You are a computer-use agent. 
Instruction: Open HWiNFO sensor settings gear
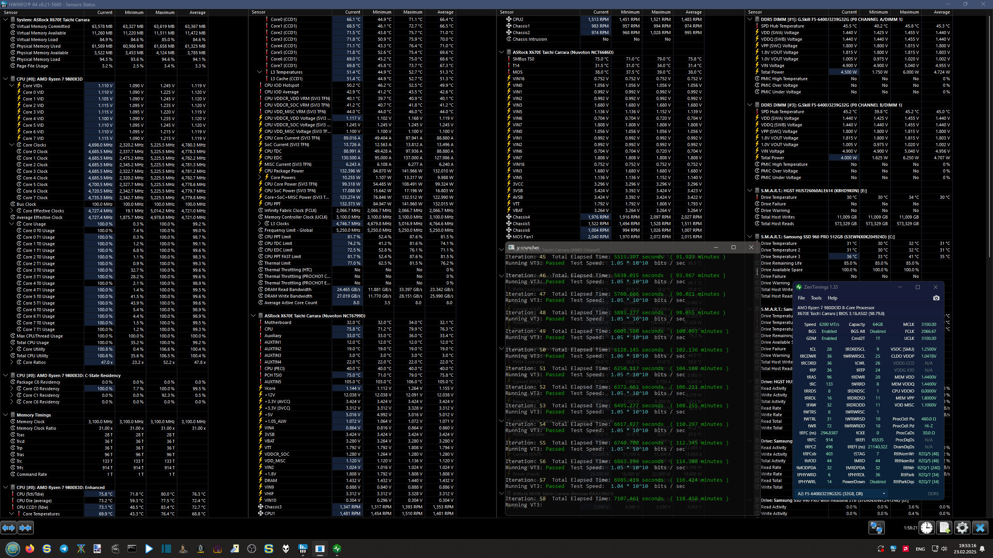962,527
